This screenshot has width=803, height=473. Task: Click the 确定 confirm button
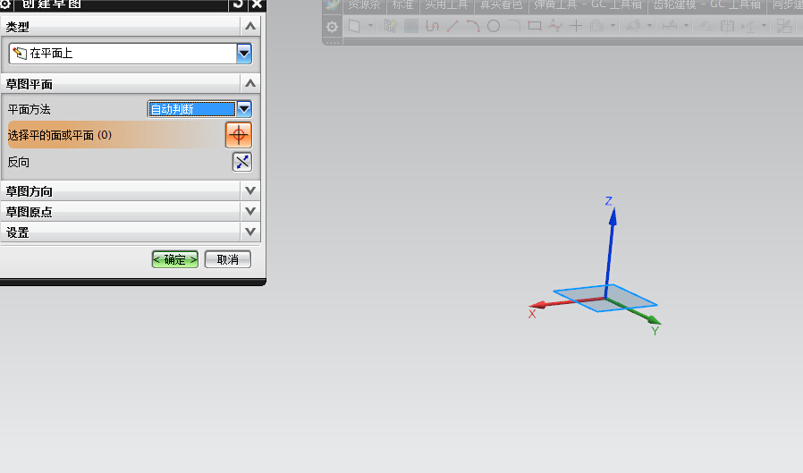174,259
